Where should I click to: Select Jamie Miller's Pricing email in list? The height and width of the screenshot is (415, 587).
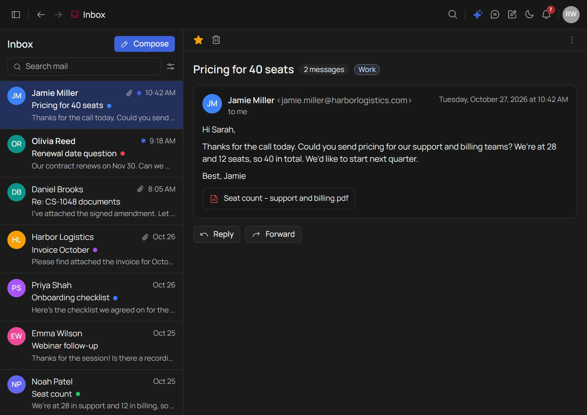(x=91, y=105)
